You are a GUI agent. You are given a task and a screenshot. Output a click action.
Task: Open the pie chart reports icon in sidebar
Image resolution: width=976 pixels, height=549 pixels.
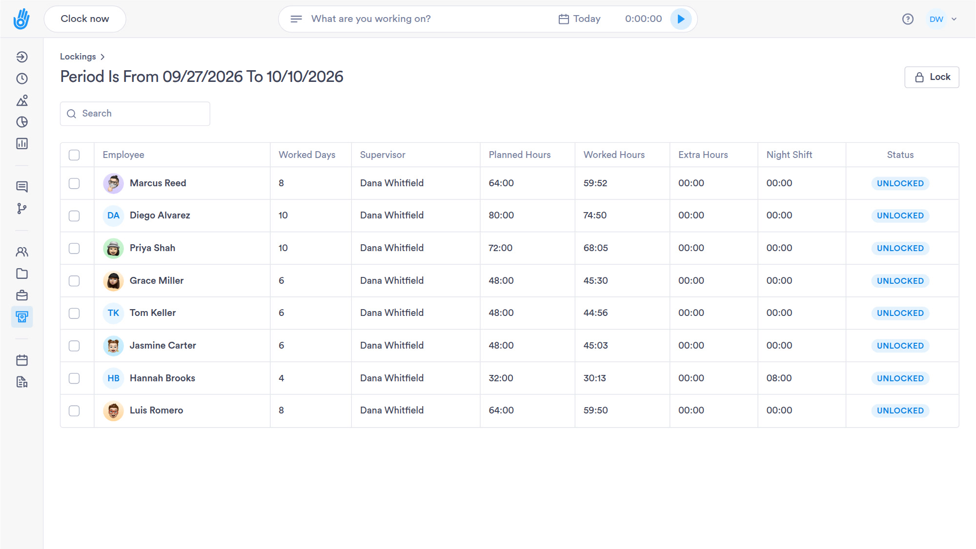coord(22,122)
